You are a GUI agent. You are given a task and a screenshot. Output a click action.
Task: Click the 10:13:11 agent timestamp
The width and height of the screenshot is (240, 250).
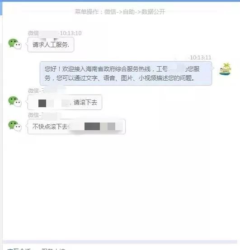200,57
